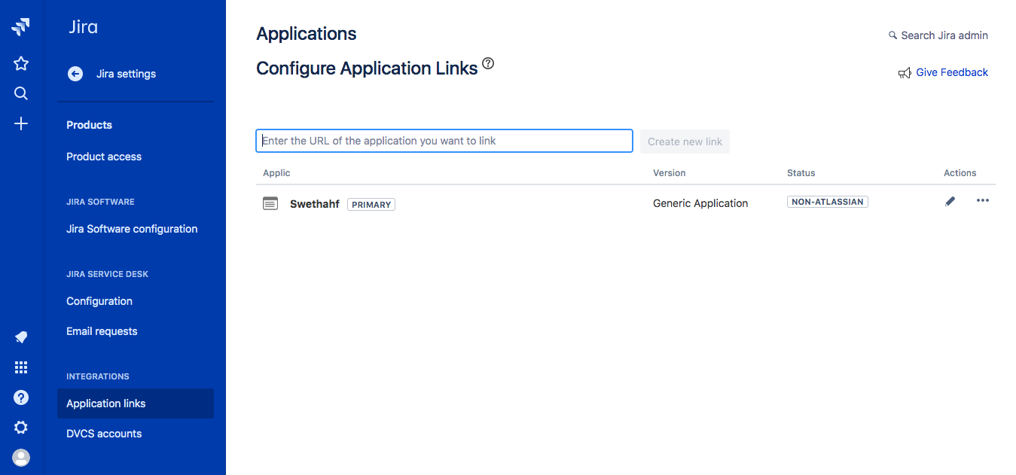Open the Jira logo home icon
This screenshot has width=1016, height=475.
tap(21, 28)
